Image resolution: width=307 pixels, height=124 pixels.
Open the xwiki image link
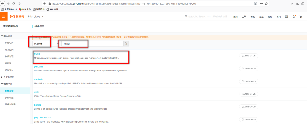(37, 92)
